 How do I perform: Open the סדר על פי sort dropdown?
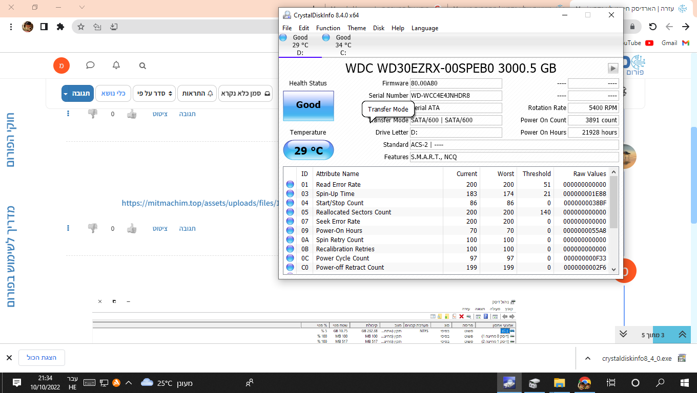(x=154, y=94)
